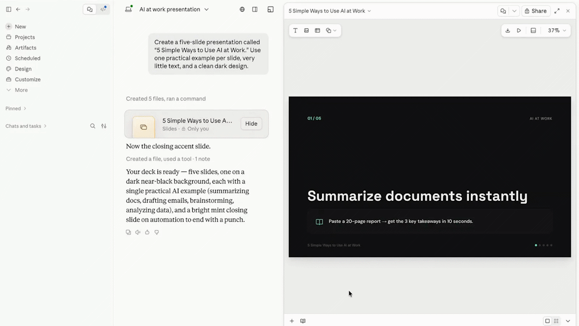Click the user prompt message bubble

pyautogui.click(x=208, y=54)
